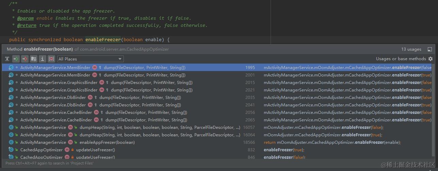Click 'Method enableFreezer(boolean)' popup title
Screen dimensions: 438x171
[x=40, y=49]
